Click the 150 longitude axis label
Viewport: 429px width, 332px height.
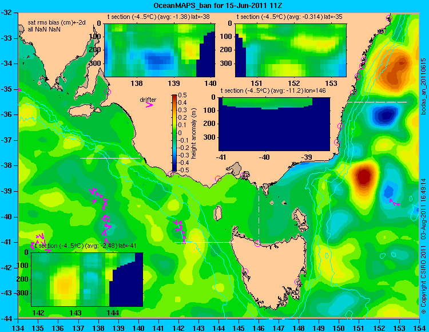(339, 327)
